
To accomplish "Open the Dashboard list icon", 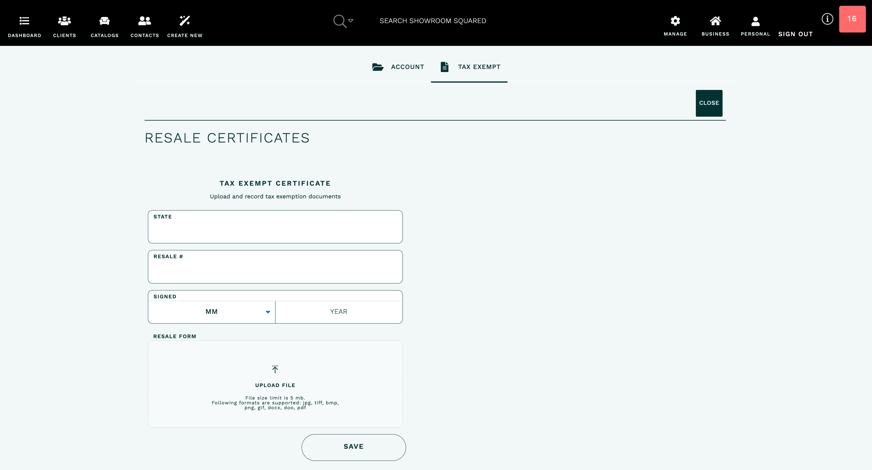I will [x=24, y=21].
